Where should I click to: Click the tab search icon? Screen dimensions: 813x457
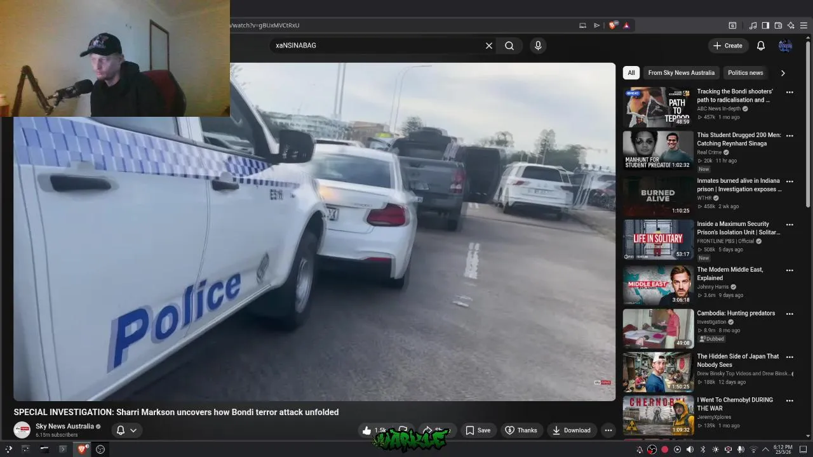pyautogui.click(x=732, y=25)
